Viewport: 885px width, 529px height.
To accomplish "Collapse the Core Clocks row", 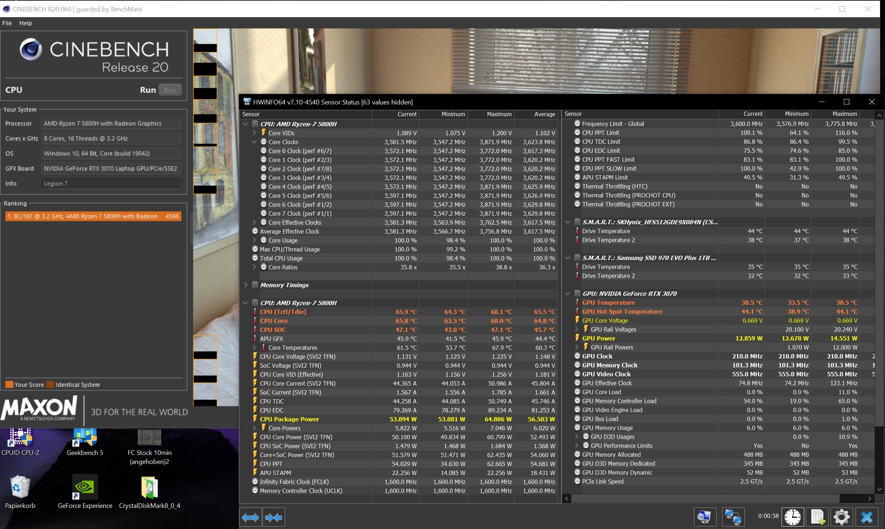I will (254, 142).
